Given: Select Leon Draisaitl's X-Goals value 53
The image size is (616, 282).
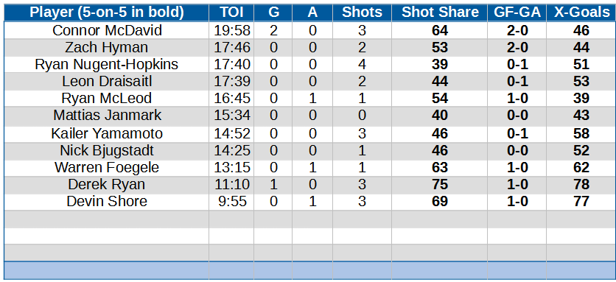Looking at the screenshot, I should pyautogui.click(x=581, y=81).
